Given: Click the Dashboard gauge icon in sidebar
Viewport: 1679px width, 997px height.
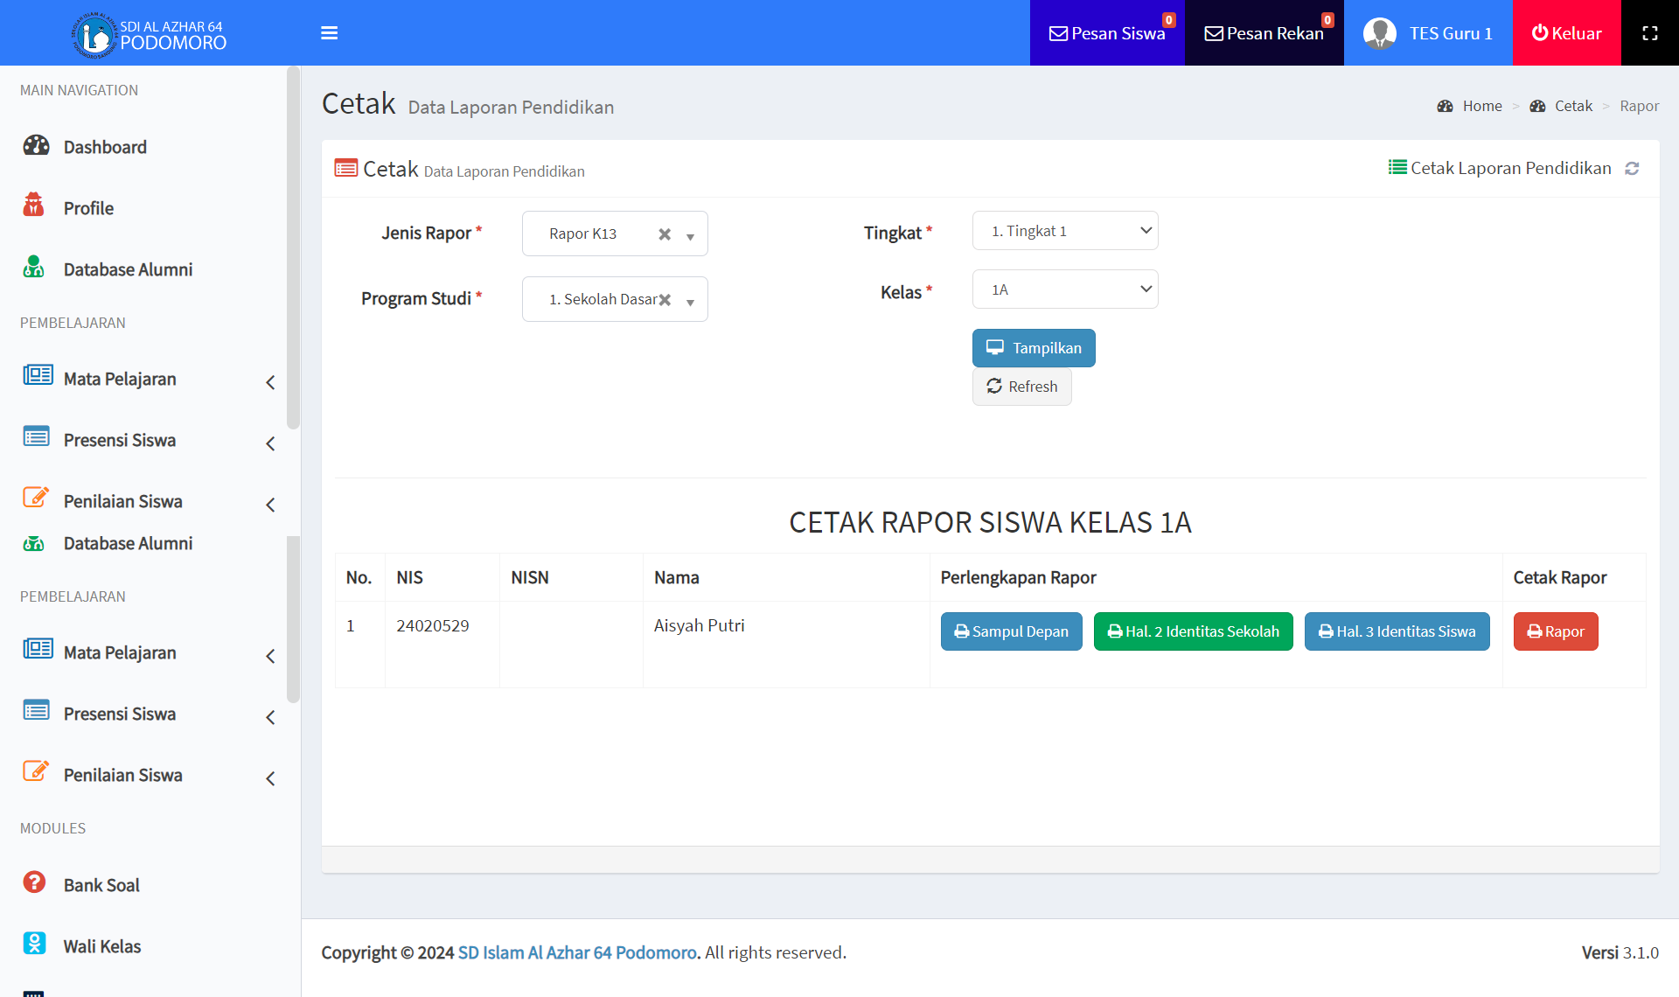Looking at the screenshot, I should click(x=36, y=145).
